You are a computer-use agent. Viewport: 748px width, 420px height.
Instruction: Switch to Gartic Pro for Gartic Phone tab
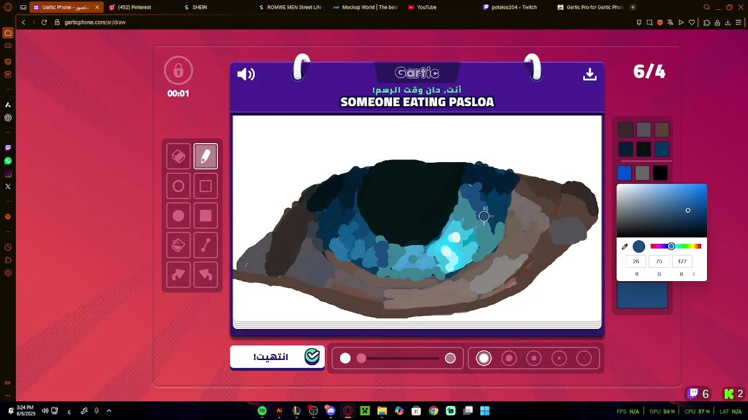(589, 7)
